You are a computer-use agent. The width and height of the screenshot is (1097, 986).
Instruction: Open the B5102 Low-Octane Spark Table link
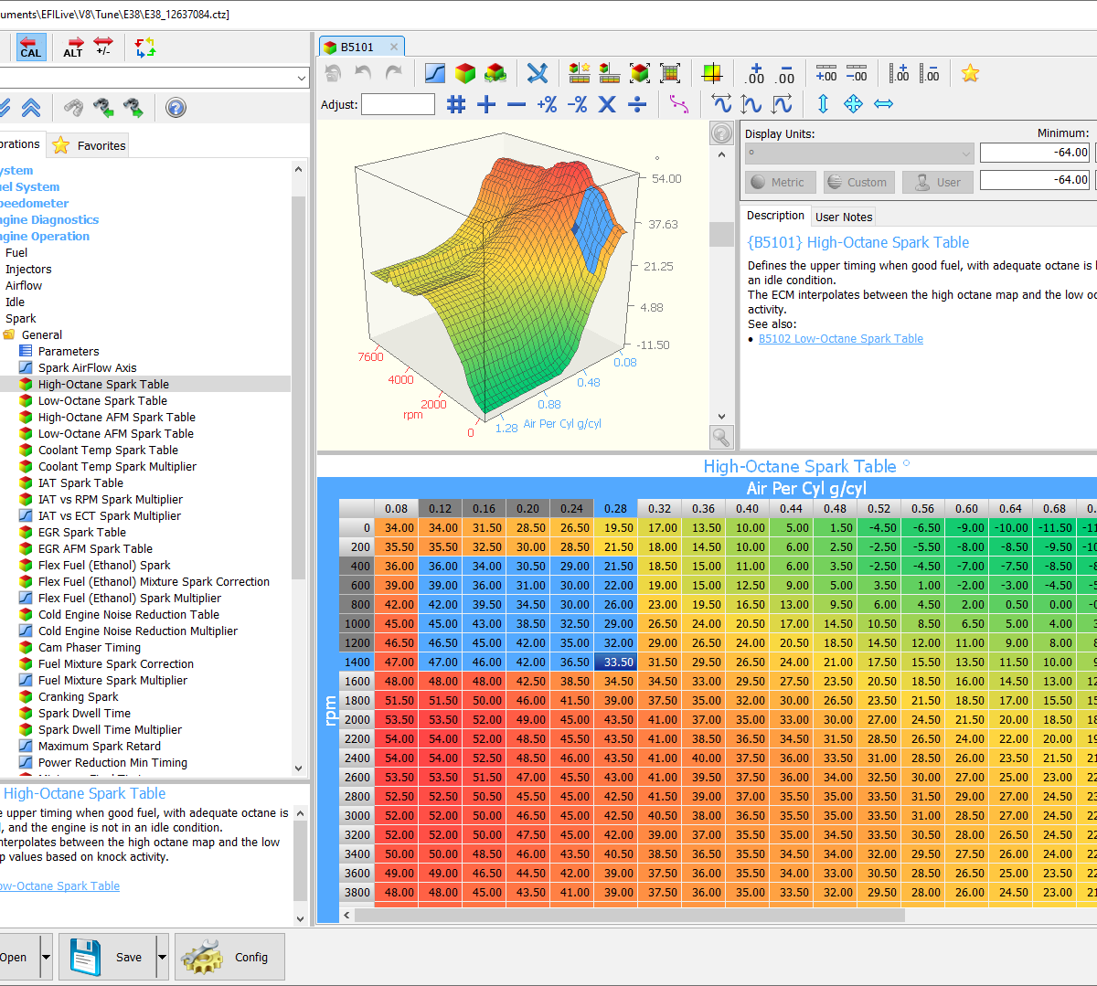click(840, 339)
